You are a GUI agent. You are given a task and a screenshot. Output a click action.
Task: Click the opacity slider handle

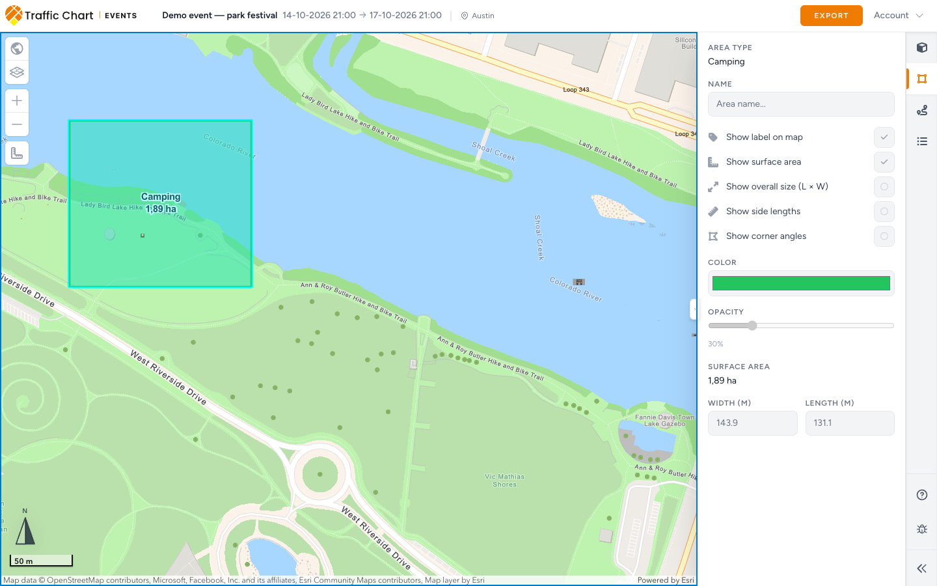tap(752, 326)
